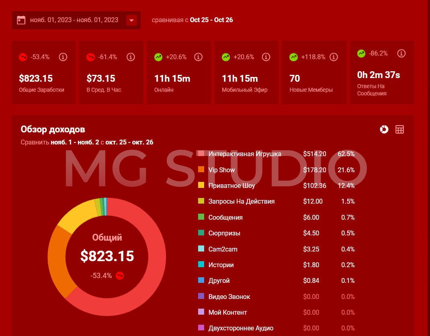Select Интерактивная Игрушка legend entry
430x336 pixels.
[244, 154]
